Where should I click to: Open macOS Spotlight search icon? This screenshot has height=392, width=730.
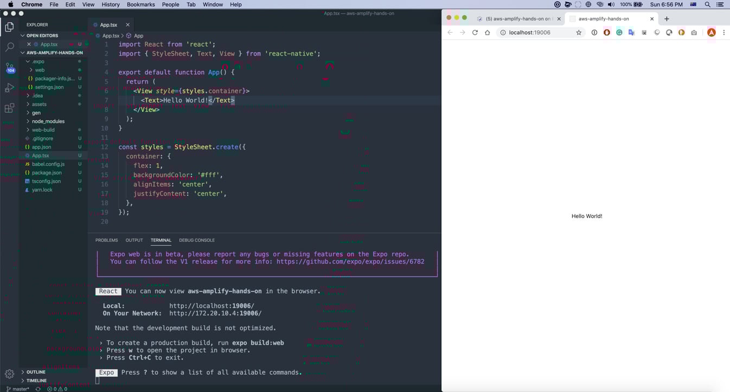coord(707,4)
